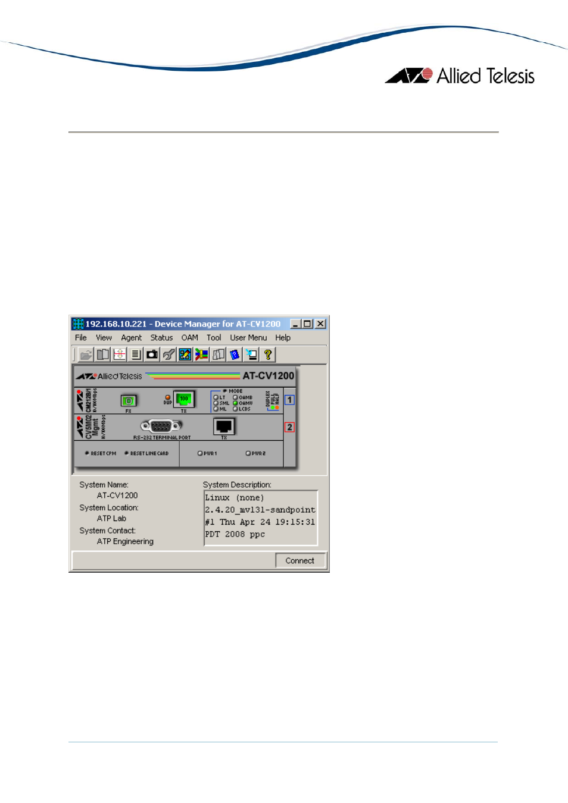Click the RS-232 terminal port connector
568x803 pixels.
tap(161, 426)
